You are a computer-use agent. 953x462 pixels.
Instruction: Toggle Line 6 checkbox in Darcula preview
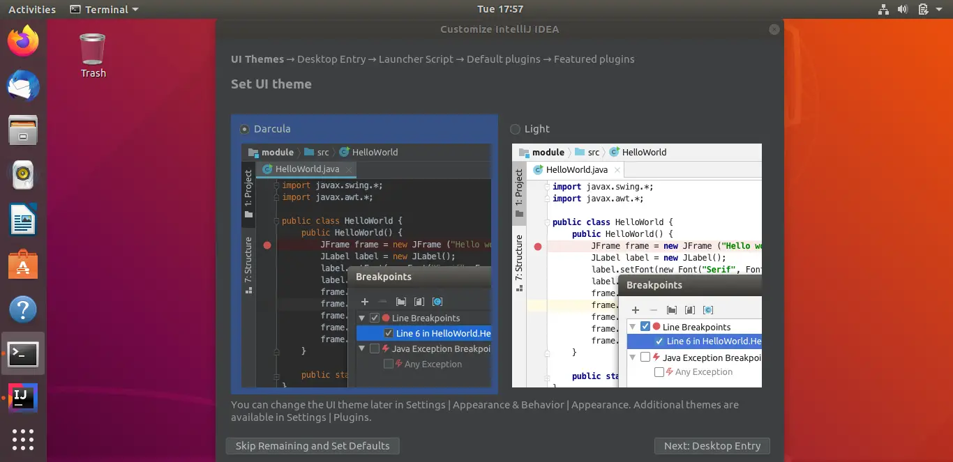[389, 333]
